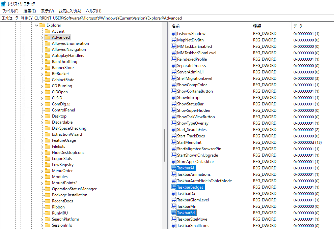
Task: Open the ヘルプ(H) menu
Action: (94, 11)
